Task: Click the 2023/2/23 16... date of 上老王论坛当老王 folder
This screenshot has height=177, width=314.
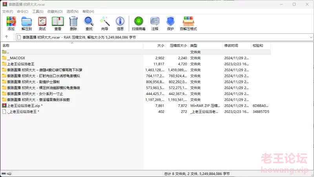Action: pos(237,64)
